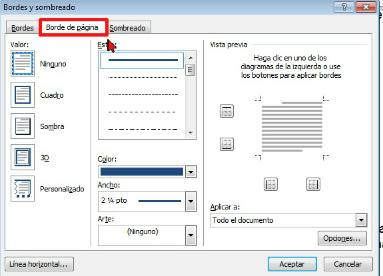Select the dotted line style
The height and width of the screenshot is (276, 383).
point(143,78)
